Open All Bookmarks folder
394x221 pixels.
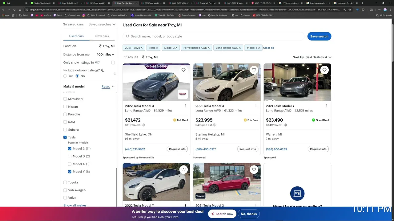[384, 15]
